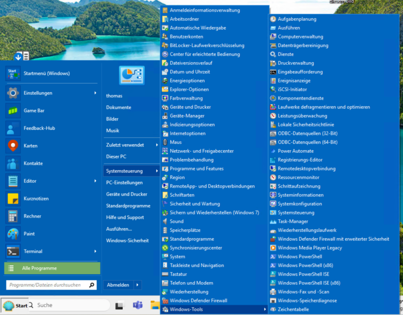
Task: Open Programme und Features entry
Action: tap(196, 169)
